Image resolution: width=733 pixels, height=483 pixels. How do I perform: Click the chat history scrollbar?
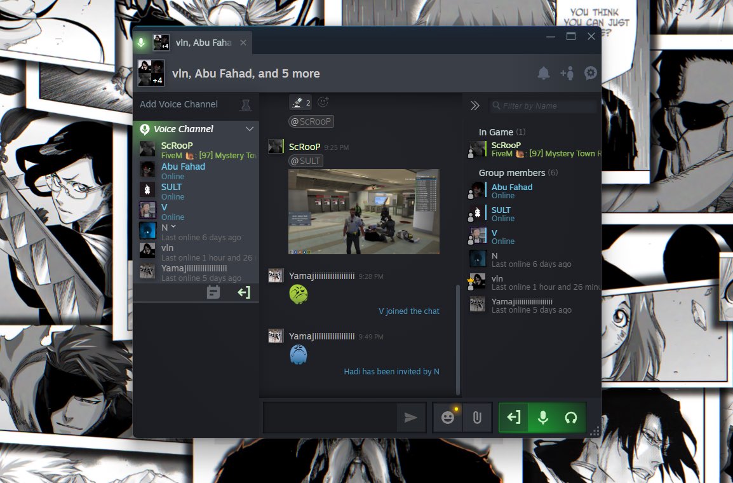(458, 341)
